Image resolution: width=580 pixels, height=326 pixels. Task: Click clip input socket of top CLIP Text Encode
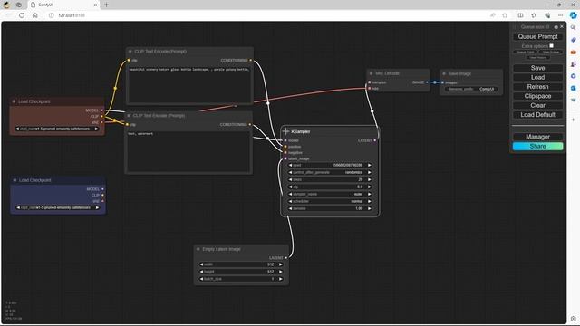coord(129,61)
